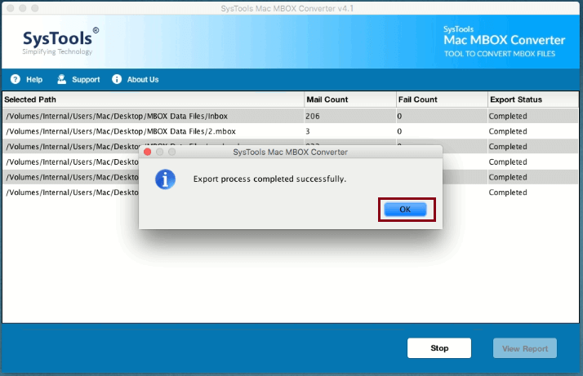Open the View Report button

click(x=524, y=348)
